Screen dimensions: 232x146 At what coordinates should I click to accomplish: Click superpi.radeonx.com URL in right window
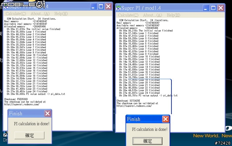pos(134,106)
